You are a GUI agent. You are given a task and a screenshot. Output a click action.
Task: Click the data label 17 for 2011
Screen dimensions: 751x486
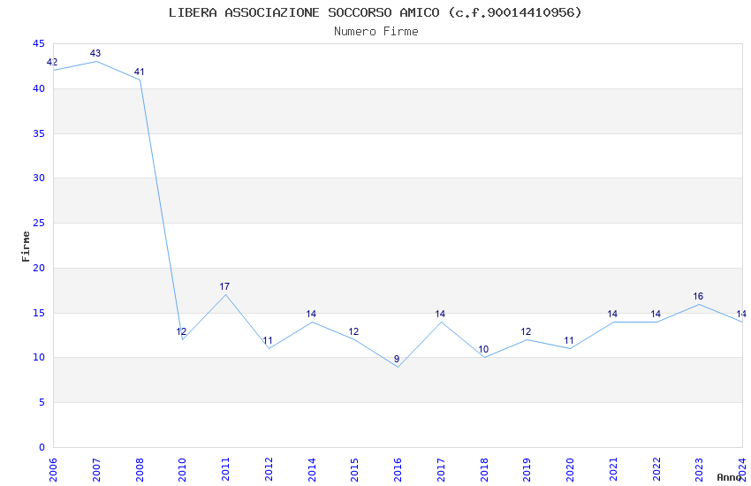tap(224, 286)
